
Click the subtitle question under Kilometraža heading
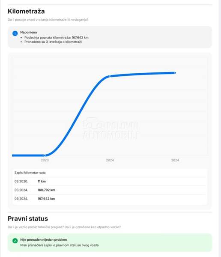(48, 20)
